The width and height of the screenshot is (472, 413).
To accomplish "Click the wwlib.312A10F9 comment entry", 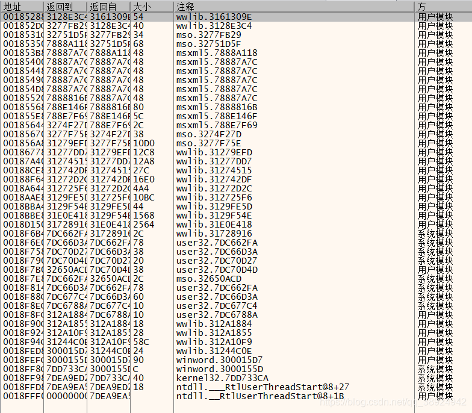I will (214, 342).
